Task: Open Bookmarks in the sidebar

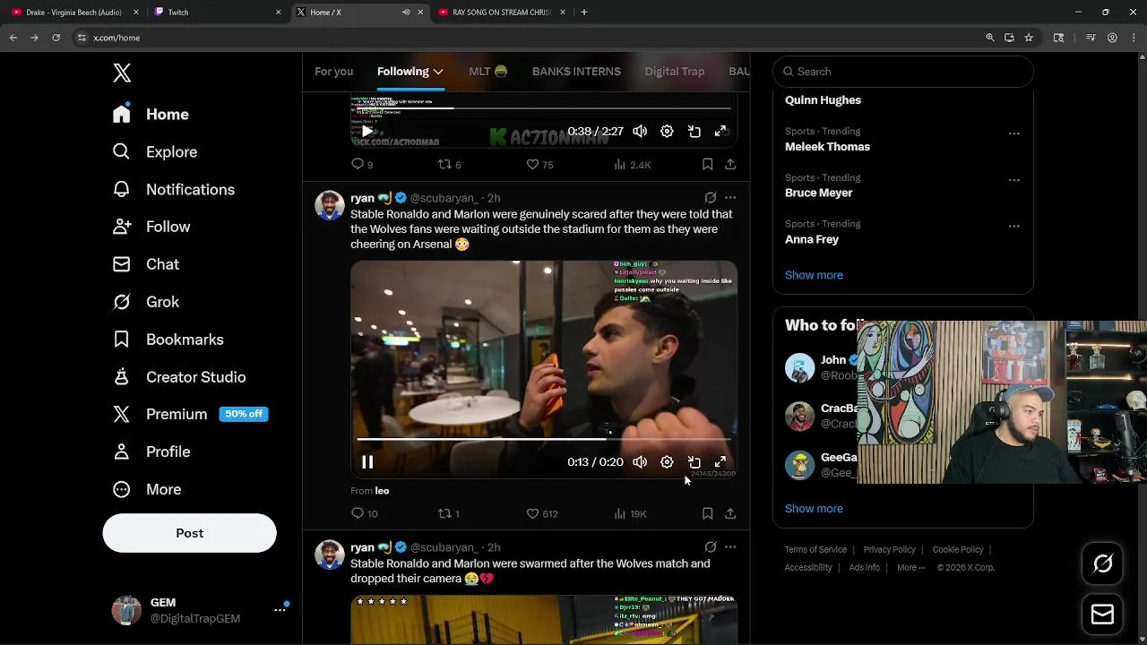Action: [x=168, y=340]
